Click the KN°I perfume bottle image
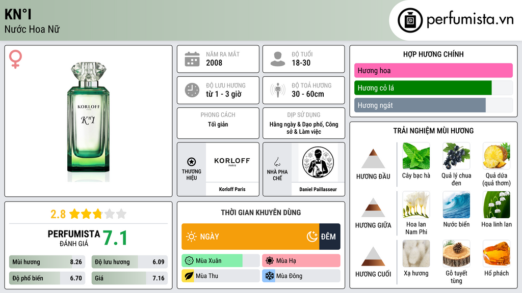The height and width of the screenshot is (293, 522). [x=88, y=122]
